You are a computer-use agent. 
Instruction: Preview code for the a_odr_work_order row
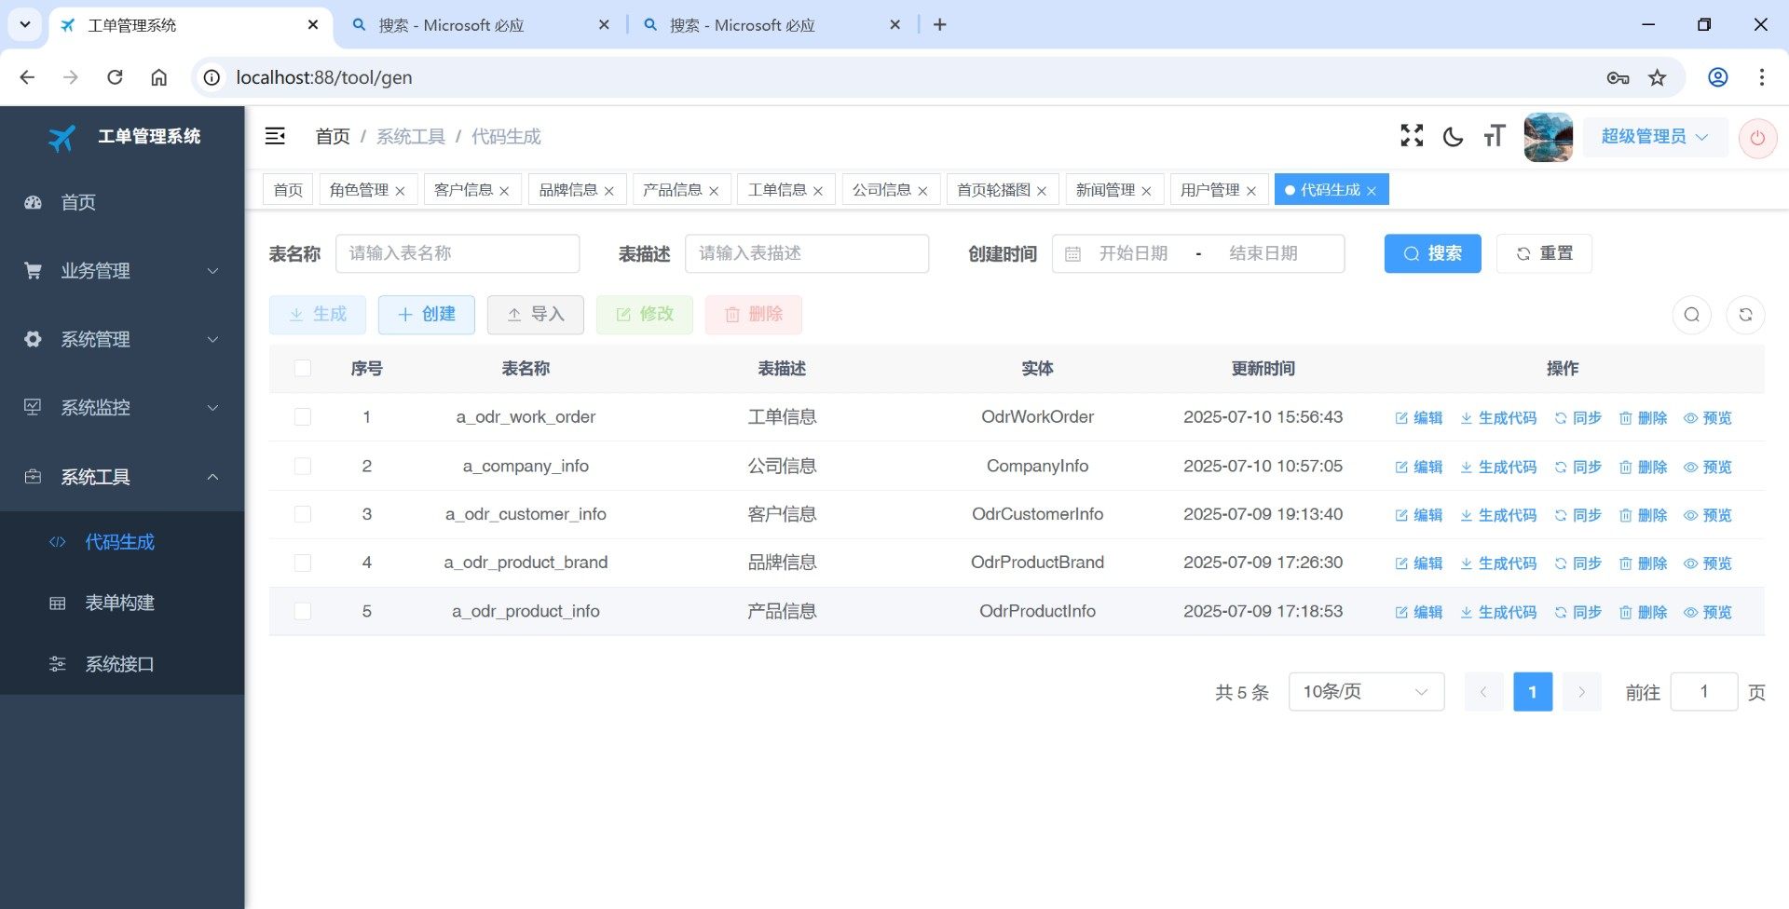[1708, 418]
